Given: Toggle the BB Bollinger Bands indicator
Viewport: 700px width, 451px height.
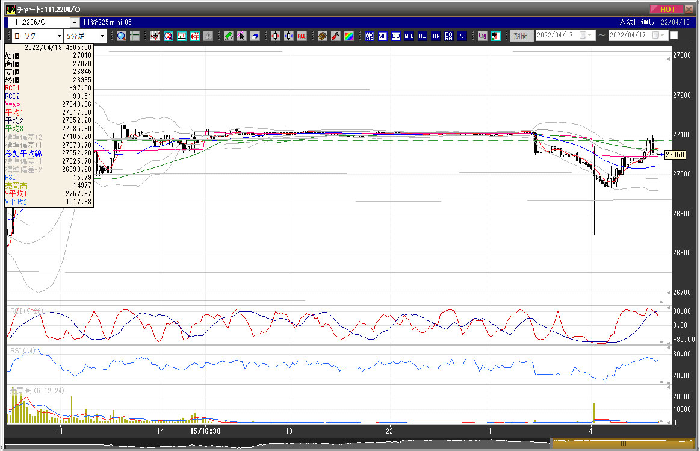Looking at the screenshot, I should coord(395,36).
